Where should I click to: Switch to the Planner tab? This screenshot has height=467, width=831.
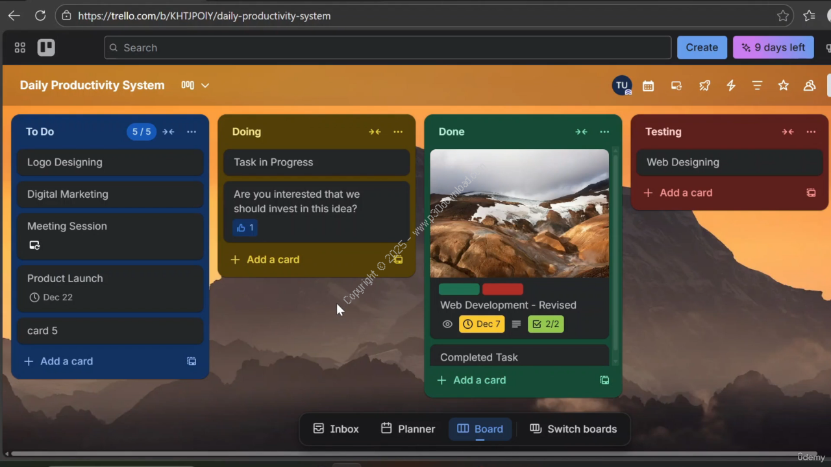pyautogui.click(x=408, y=429)
